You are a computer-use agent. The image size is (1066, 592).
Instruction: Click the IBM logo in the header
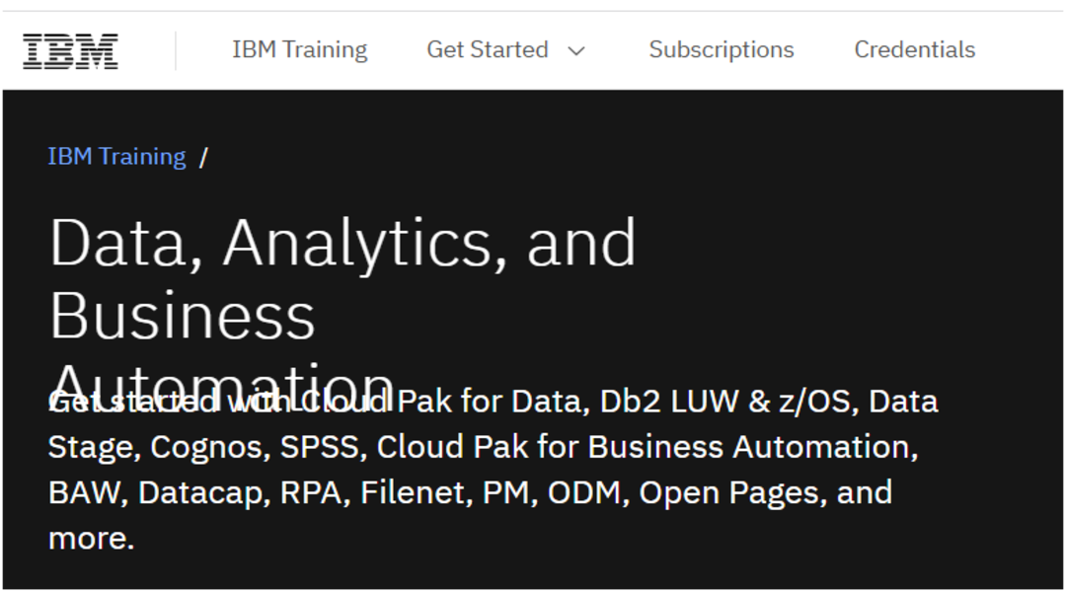[71, 51]
